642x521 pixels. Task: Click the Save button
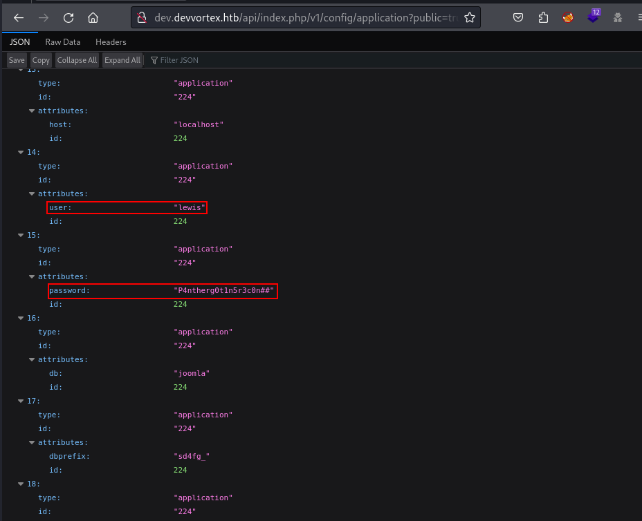(17, 60)
